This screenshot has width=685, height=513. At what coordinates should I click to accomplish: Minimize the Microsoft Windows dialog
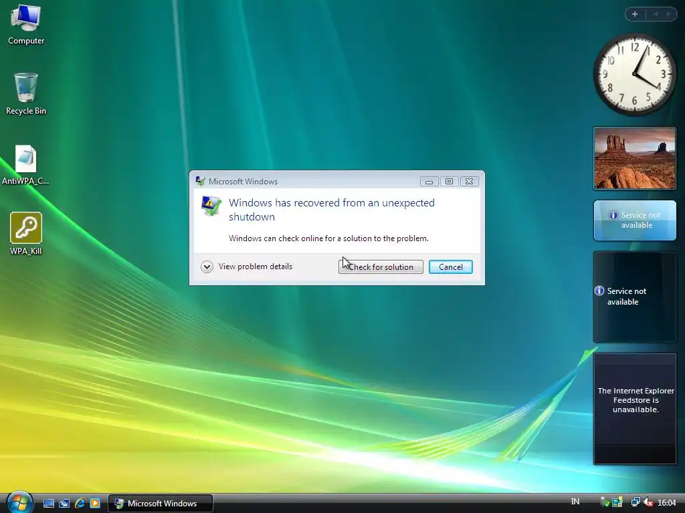[x=429, y=182]
